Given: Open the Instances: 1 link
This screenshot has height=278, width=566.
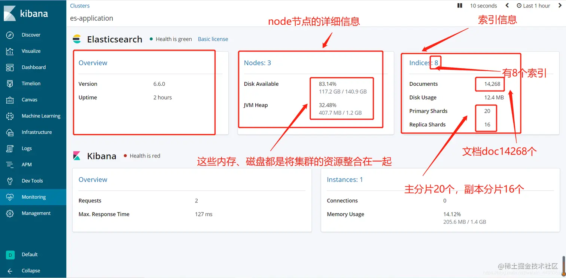Looking at the screenshot, I should [x=345, y=180].
